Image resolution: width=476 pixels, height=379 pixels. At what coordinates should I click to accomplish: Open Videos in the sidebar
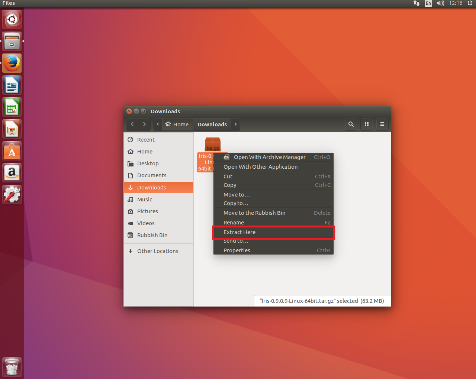[158, 223]
